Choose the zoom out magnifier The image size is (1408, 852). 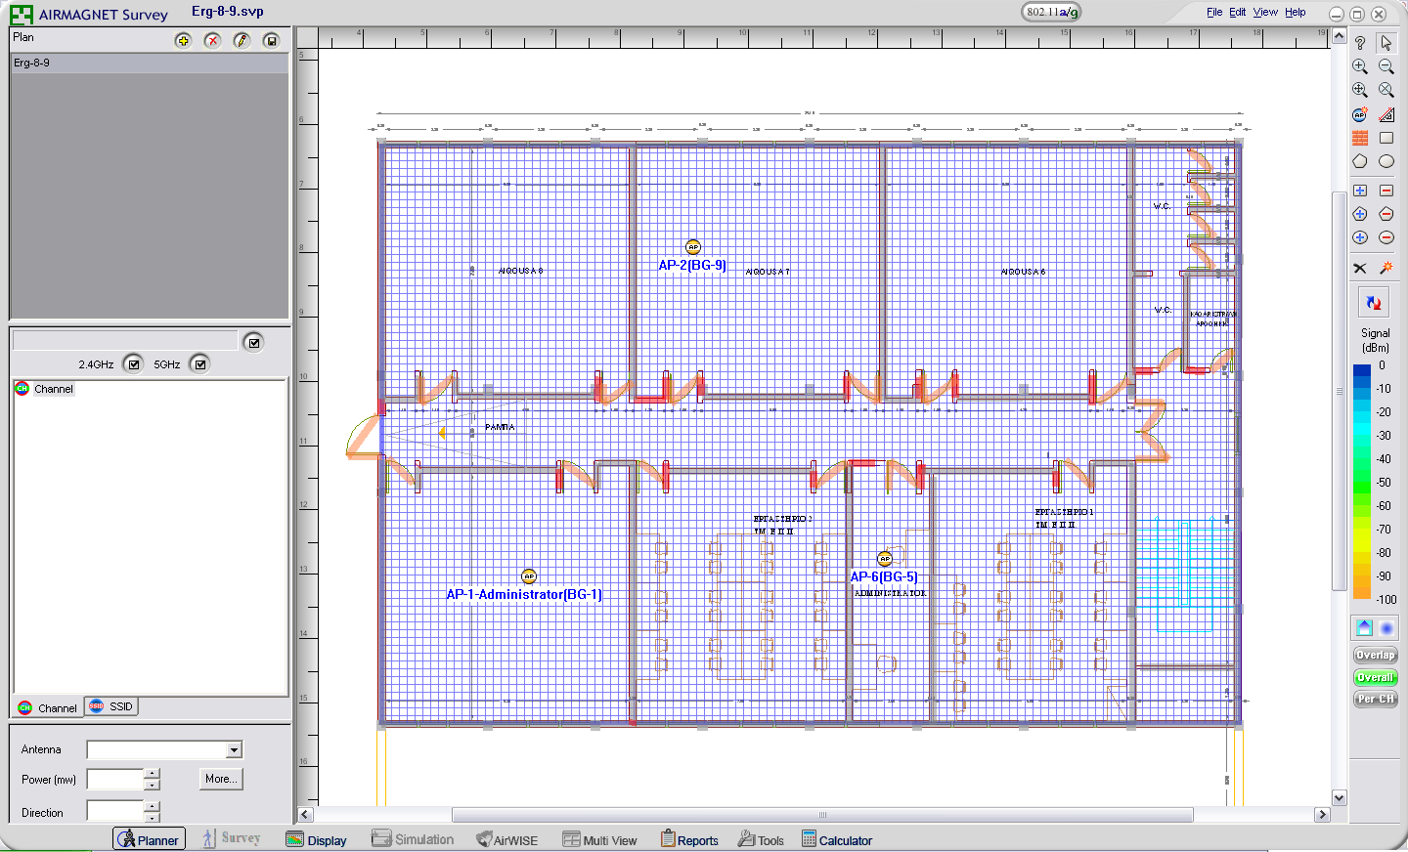point(1386,66)
